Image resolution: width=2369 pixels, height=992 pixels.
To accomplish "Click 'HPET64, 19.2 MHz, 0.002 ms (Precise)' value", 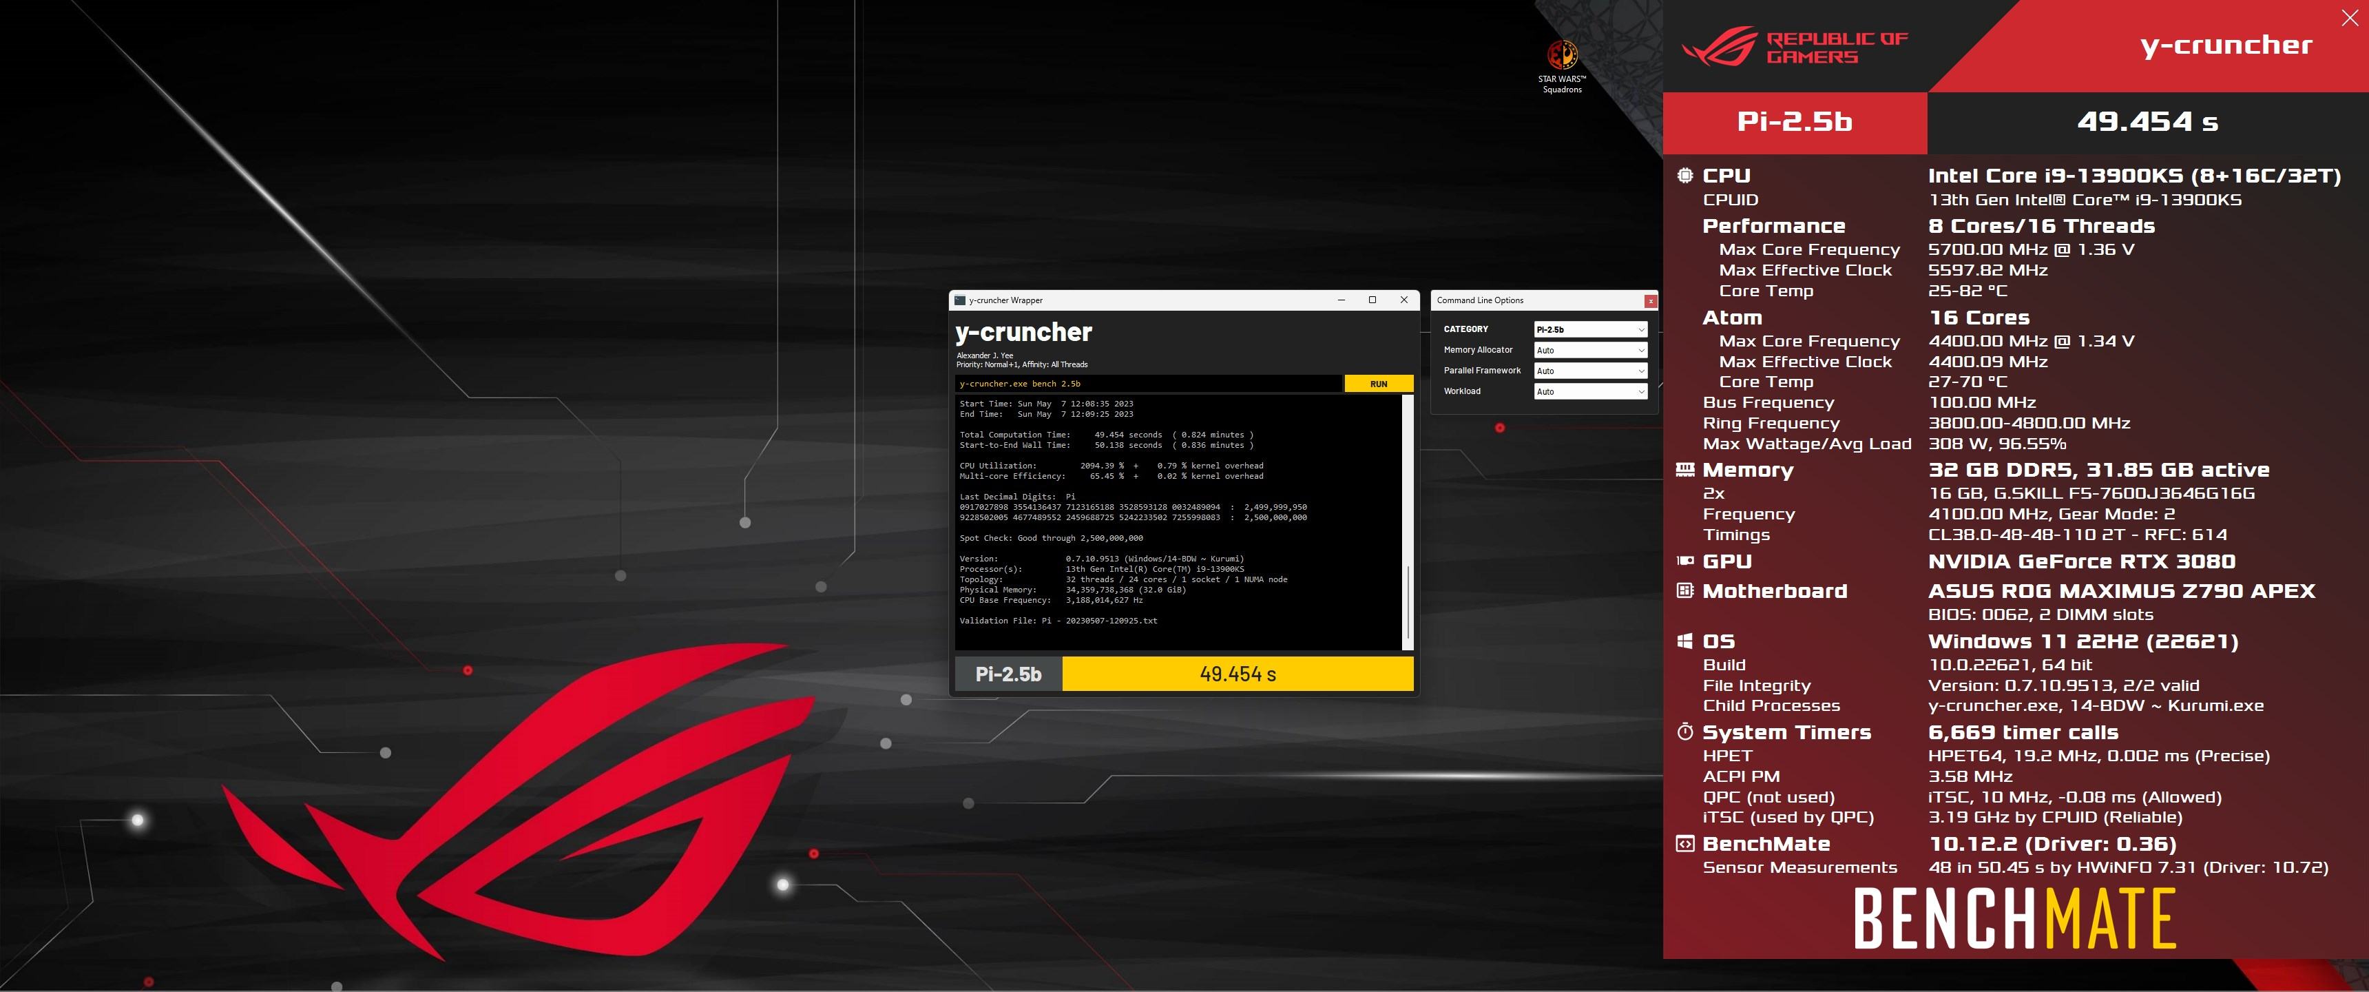I will [x=2098, y=756].
